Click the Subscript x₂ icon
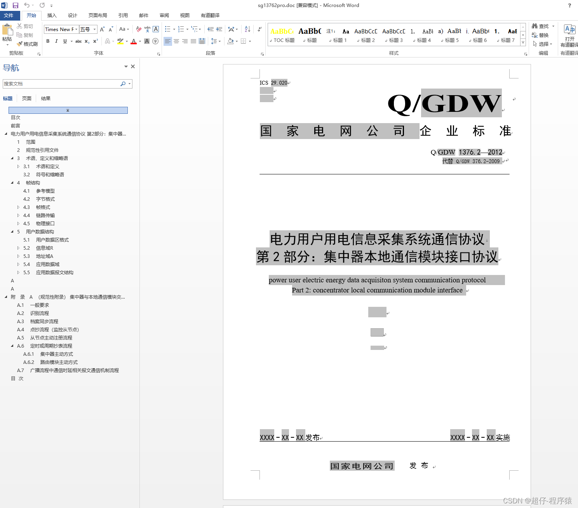Viewport: 578px width, 508px height. (x=87, y=41)
